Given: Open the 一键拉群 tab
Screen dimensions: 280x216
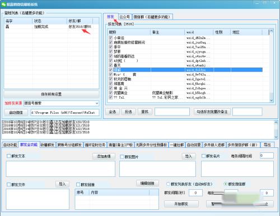Looking at the screenshot, I should 177,145.
